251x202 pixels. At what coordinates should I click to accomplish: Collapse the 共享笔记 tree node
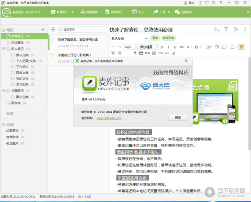point(4,91)
